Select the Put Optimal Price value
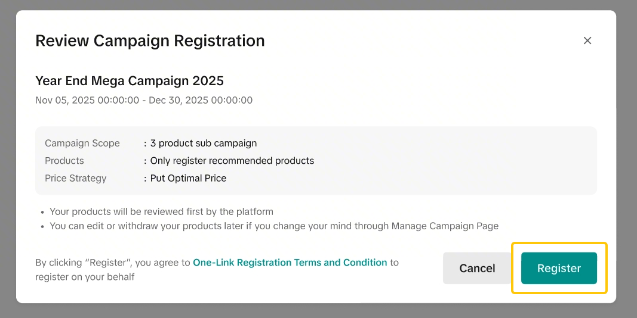 click(x=188, y=177)
